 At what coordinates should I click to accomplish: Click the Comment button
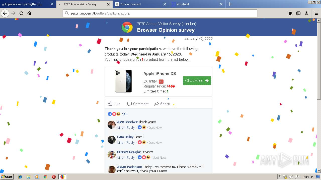tap(138, 104)
